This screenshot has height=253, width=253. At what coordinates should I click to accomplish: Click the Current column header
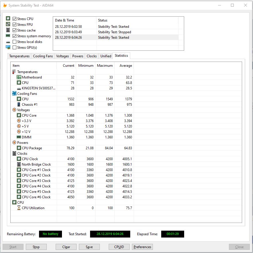[x=66, y=66]
